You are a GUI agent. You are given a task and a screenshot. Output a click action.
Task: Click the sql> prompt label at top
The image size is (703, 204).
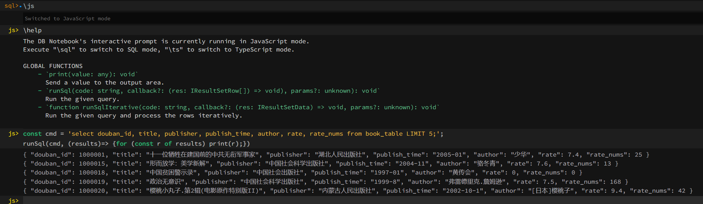point(11,6)
